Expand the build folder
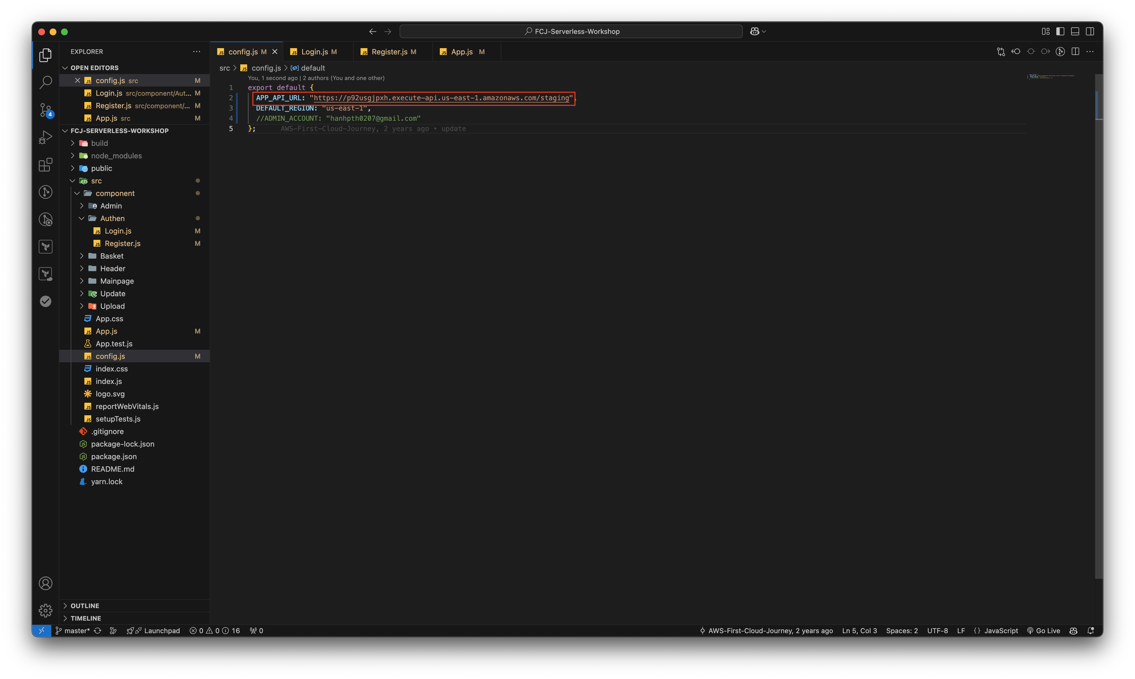This screenshot has width=1135, height=679. coord(72,143)
